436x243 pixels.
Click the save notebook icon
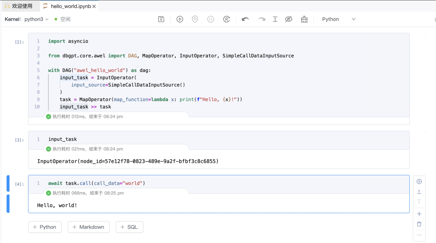161,19
